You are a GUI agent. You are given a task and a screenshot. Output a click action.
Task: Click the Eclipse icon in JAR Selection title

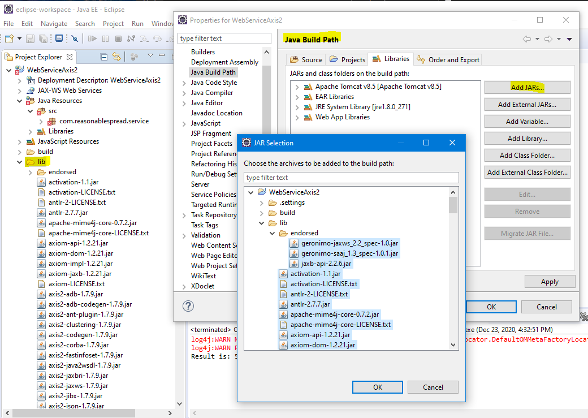(x=247, y=143)
